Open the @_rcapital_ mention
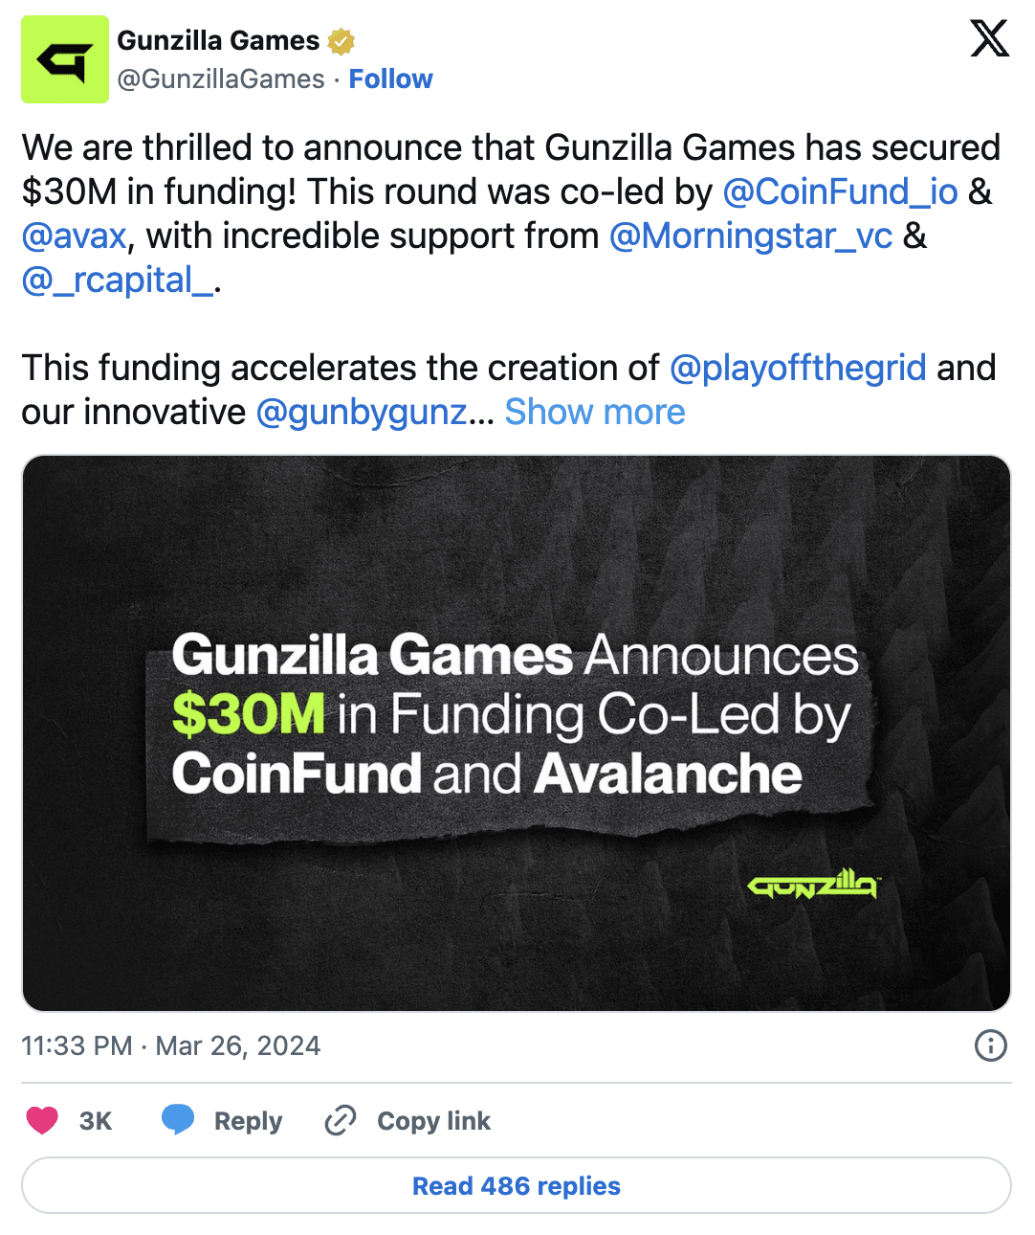Screen dimensions: 1035x1235 point(118,280)
